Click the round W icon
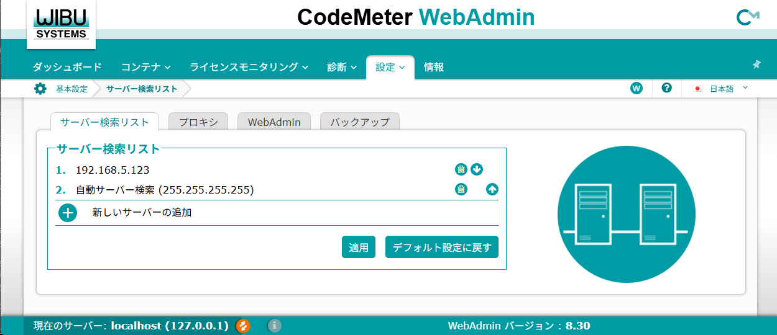Image resolution: width=777 pixels, height=335 pixels. pos(636,88)
